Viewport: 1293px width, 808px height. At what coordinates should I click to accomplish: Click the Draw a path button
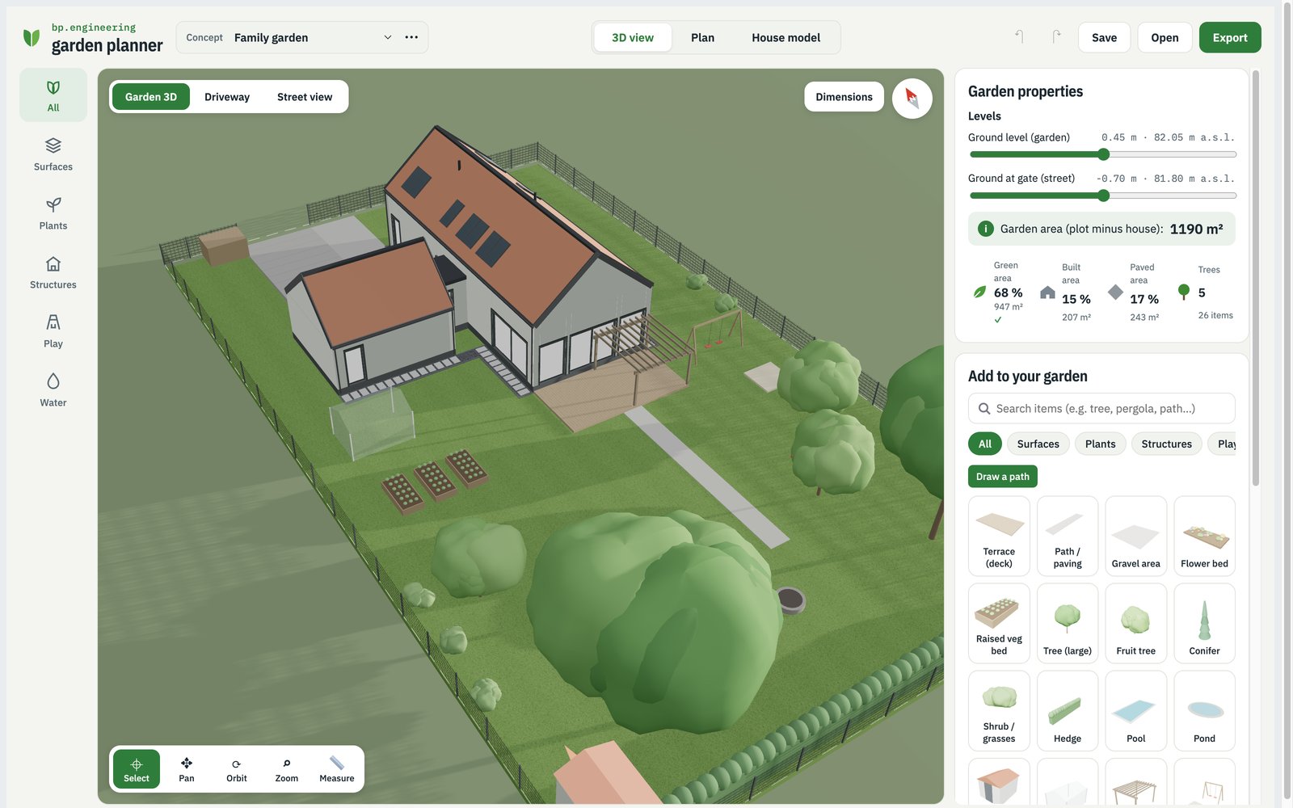1003,477
